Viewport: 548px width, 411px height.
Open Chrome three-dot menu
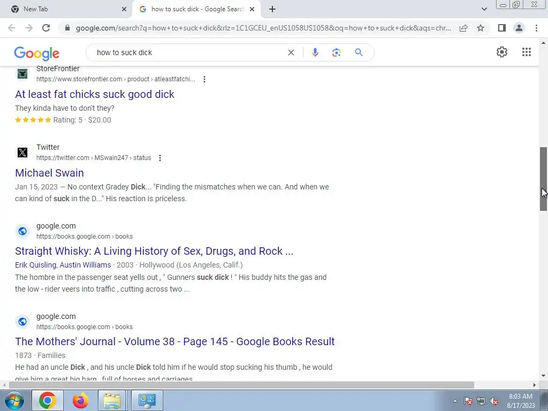(536, 28)
